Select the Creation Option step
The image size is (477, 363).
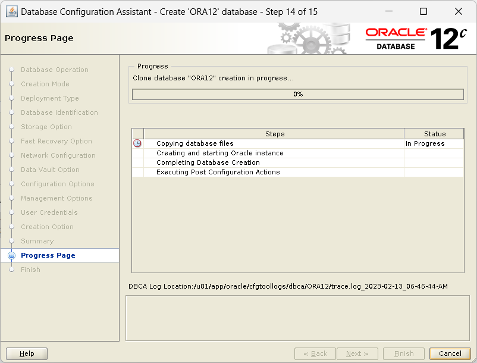point(47,227)
